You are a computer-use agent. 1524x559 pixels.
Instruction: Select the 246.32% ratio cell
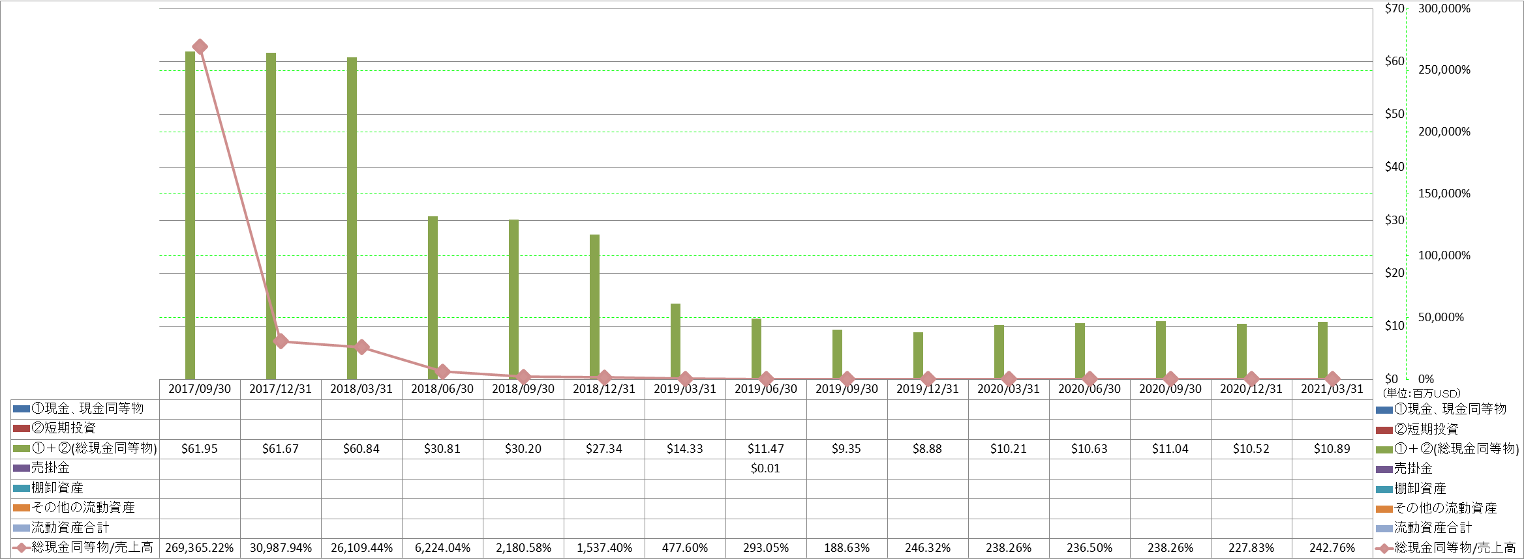tap(928, 548)
